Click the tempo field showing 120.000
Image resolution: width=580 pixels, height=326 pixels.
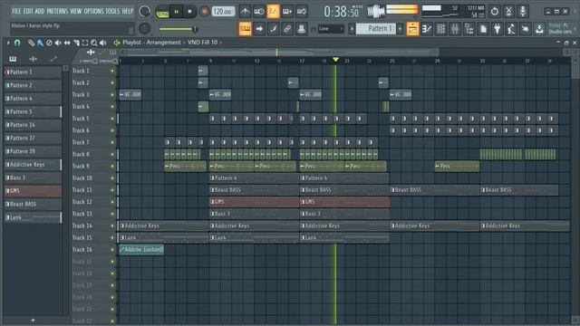click(x=223, y=12)
